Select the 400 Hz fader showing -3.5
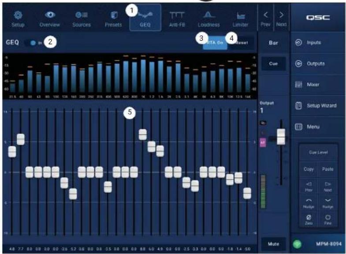The height and width of the screenshot is (254, 346). coord(108,187)
